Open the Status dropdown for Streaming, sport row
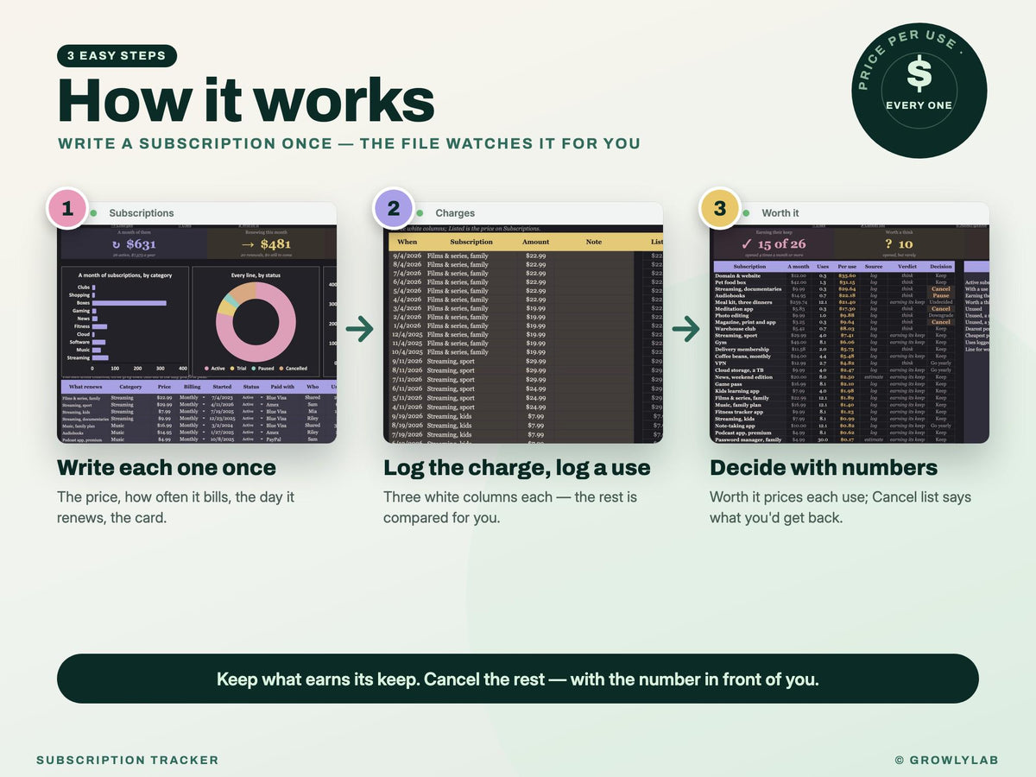This screenshot has width=1036, height=777. coord(261,404)
